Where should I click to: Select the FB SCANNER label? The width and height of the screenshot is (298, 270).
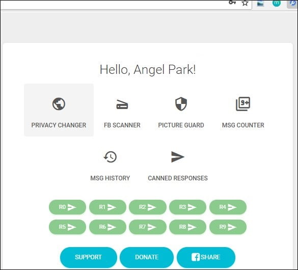(122, 125)
